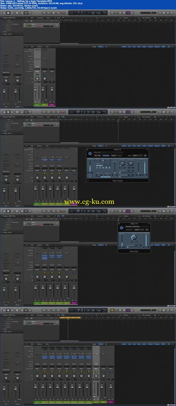Screen dimensions: 176x406
Task: Close the Tape Delay plug-in window
Action: (87, 149)
